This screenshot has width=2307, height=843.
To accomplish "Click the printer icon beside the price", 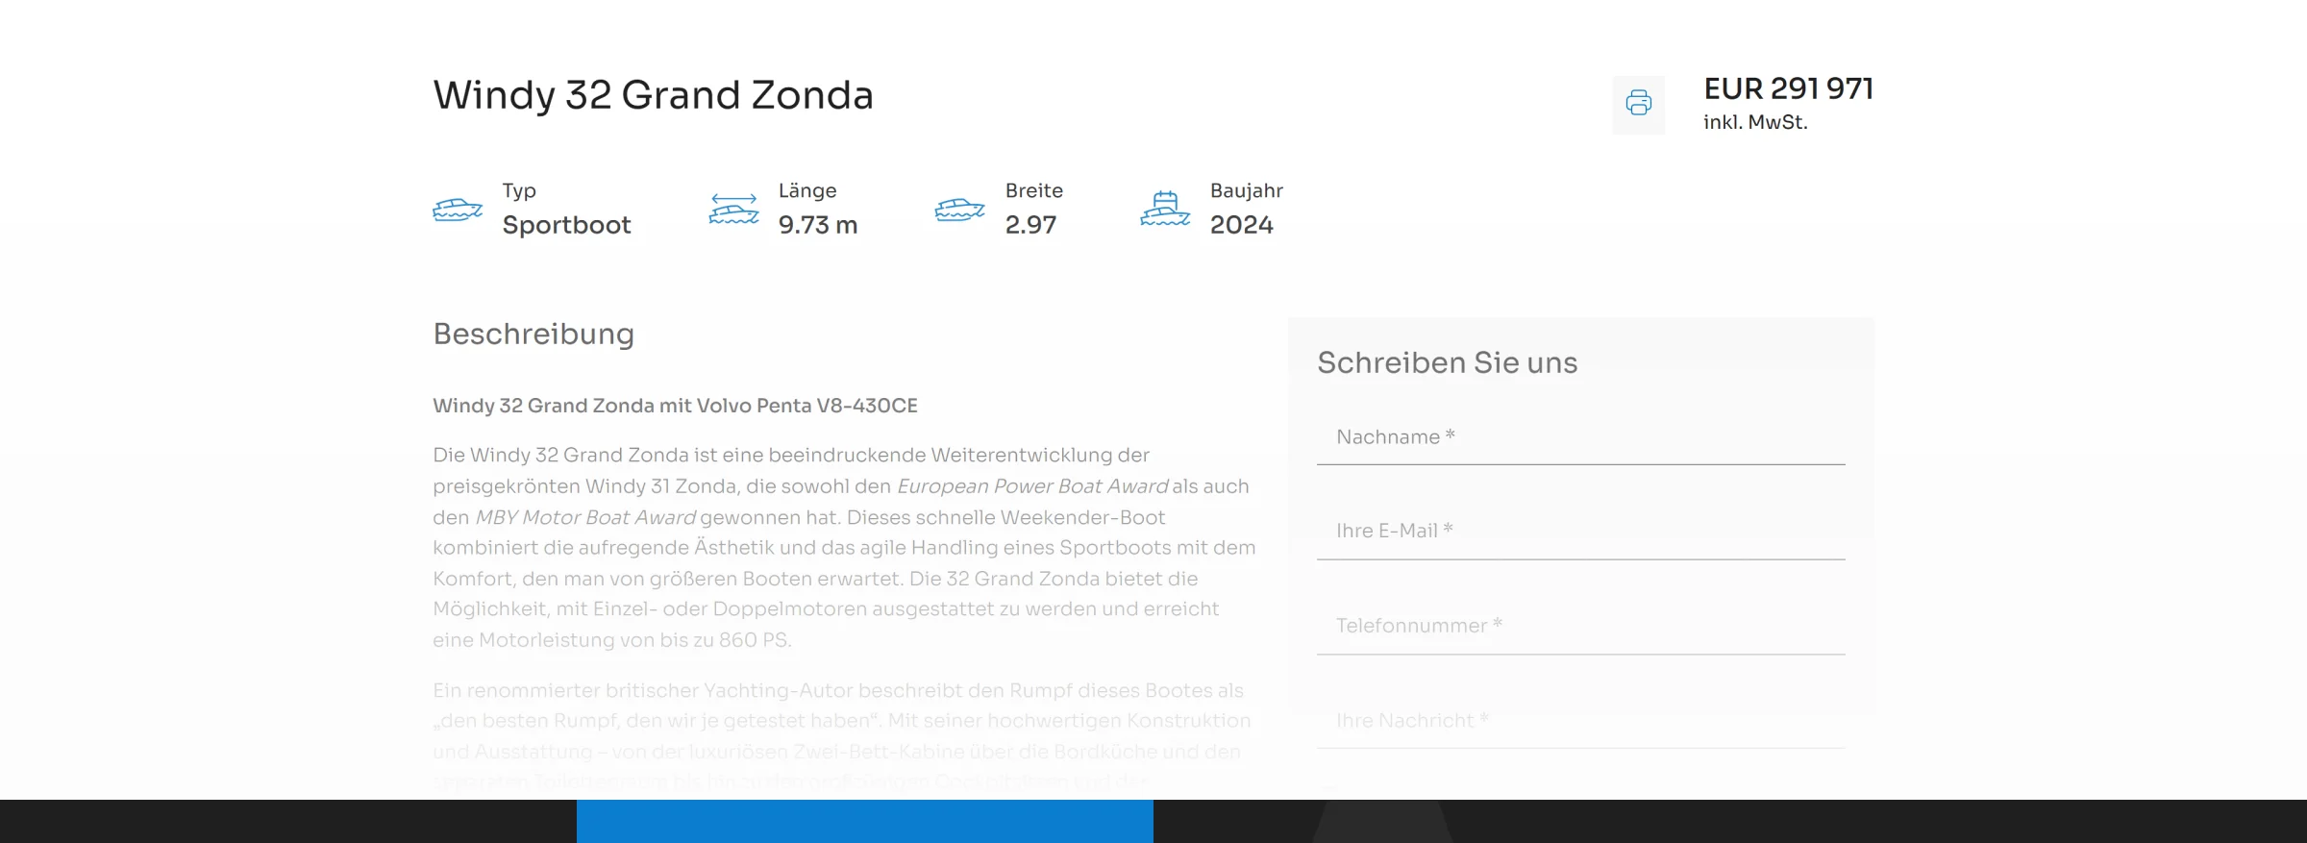I will click(x=1638, y=103).
